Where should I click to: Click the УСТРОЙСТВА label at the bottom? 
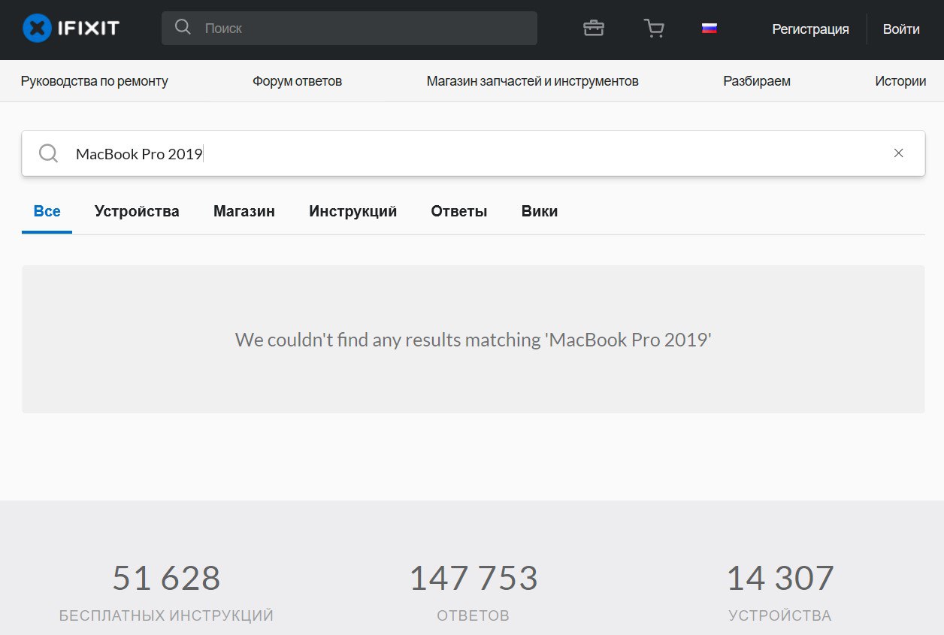780,615
